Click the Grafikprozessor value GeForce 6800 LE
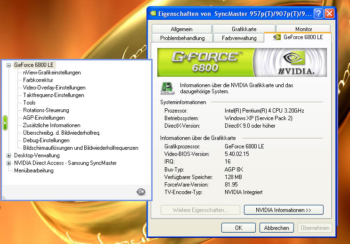The height and width of the screenshot is (244, 350). (244, 146)
